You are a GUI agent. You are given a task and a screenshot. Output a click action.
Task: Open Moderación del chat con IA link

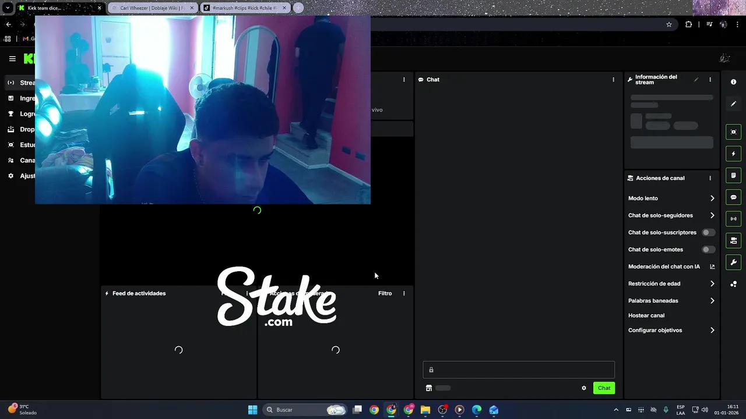pos(671,267)
